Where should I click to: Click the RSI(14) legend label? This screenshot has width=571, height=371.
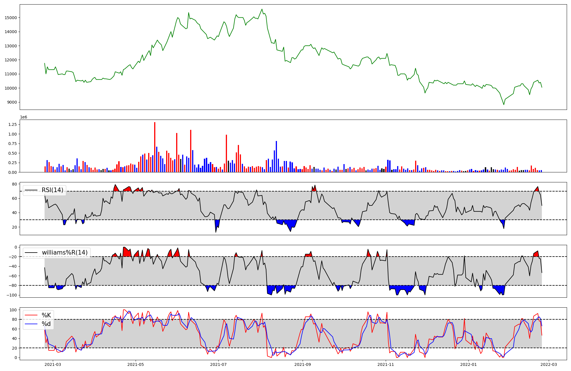pos(52,190)
